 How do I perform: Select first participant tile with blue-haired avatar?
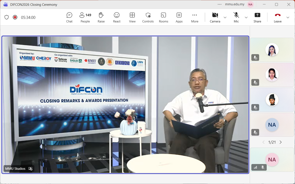click(x=272, y=50)
